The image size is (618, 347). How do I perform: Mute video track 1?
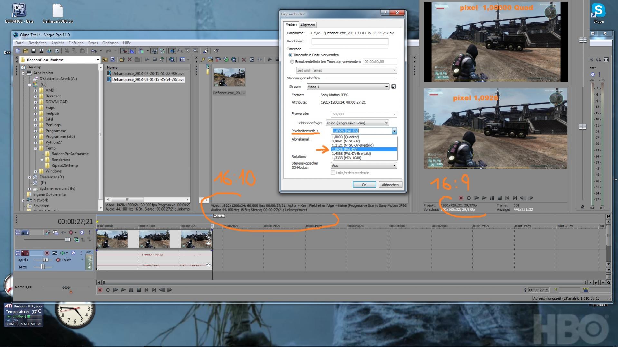click(x=82, y=233)
